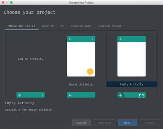Click the Cancel button

point(81,123)
